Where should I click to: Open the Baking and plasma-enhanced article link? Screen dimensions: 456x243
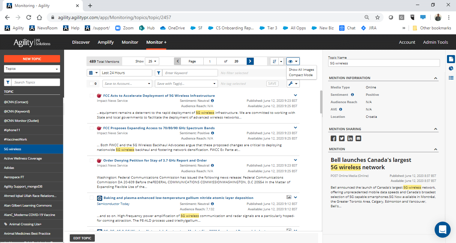(178, 198)
